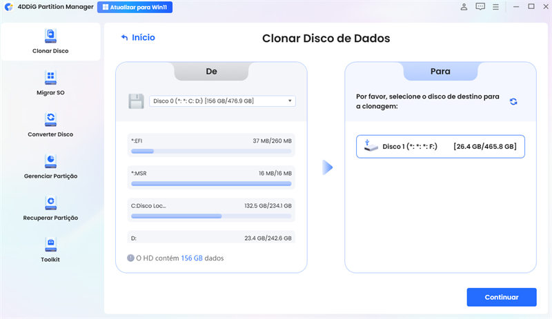Open the user account icon

coord(464,7)
